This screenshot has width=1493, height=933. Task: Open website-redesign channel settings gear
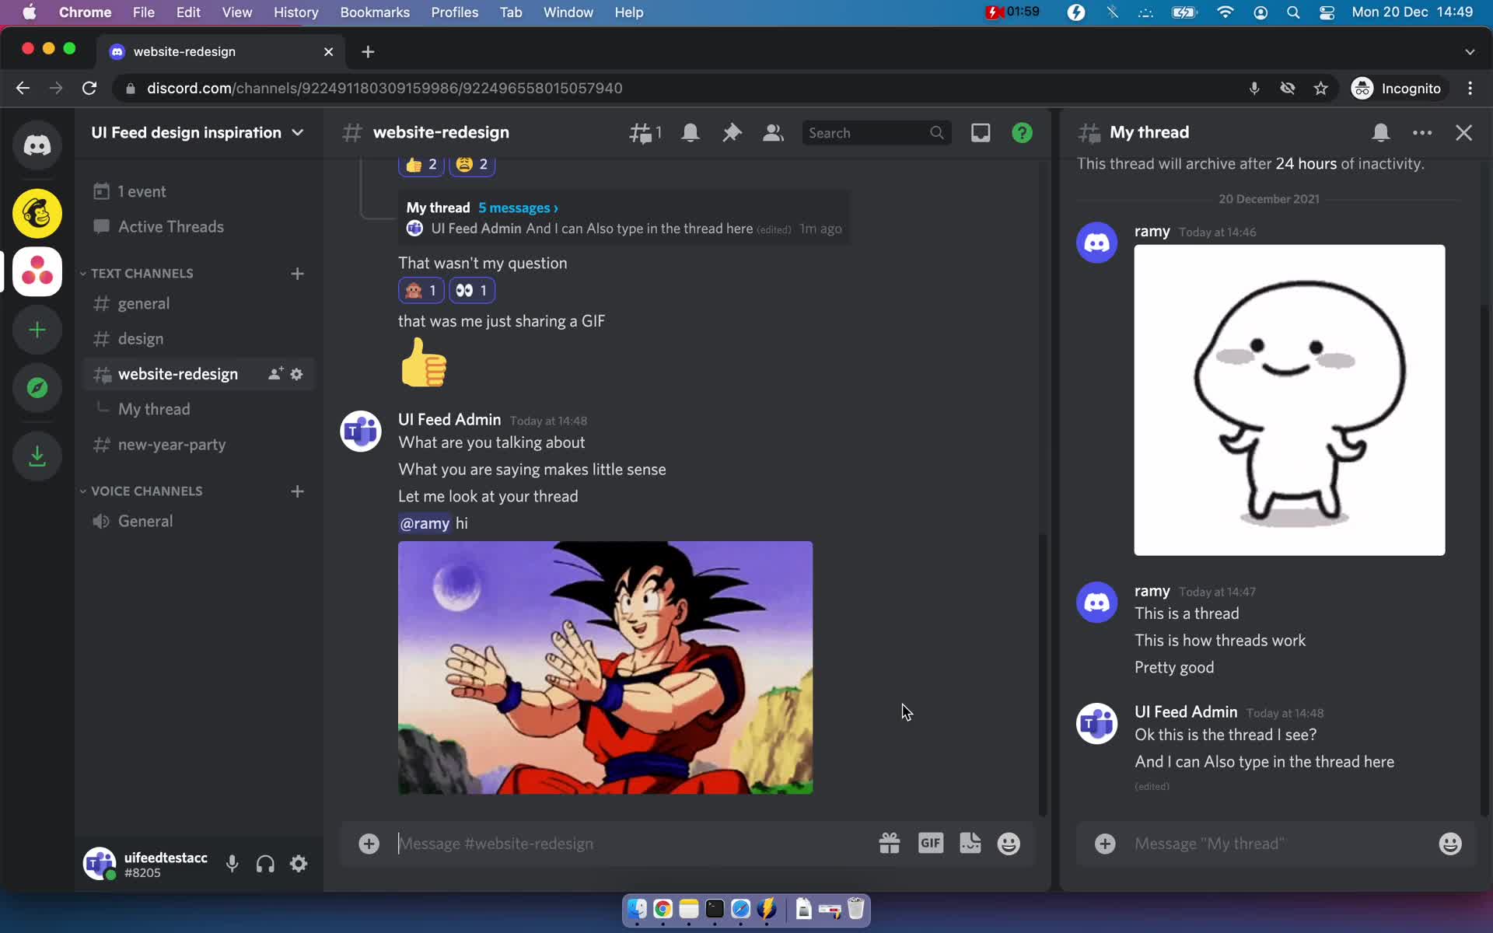point(296,374)
